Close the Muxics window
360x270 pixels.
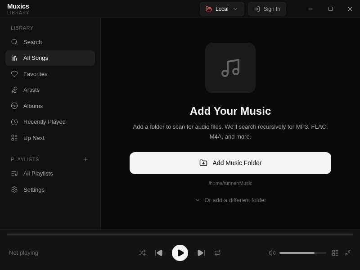(x=350, y=9)
